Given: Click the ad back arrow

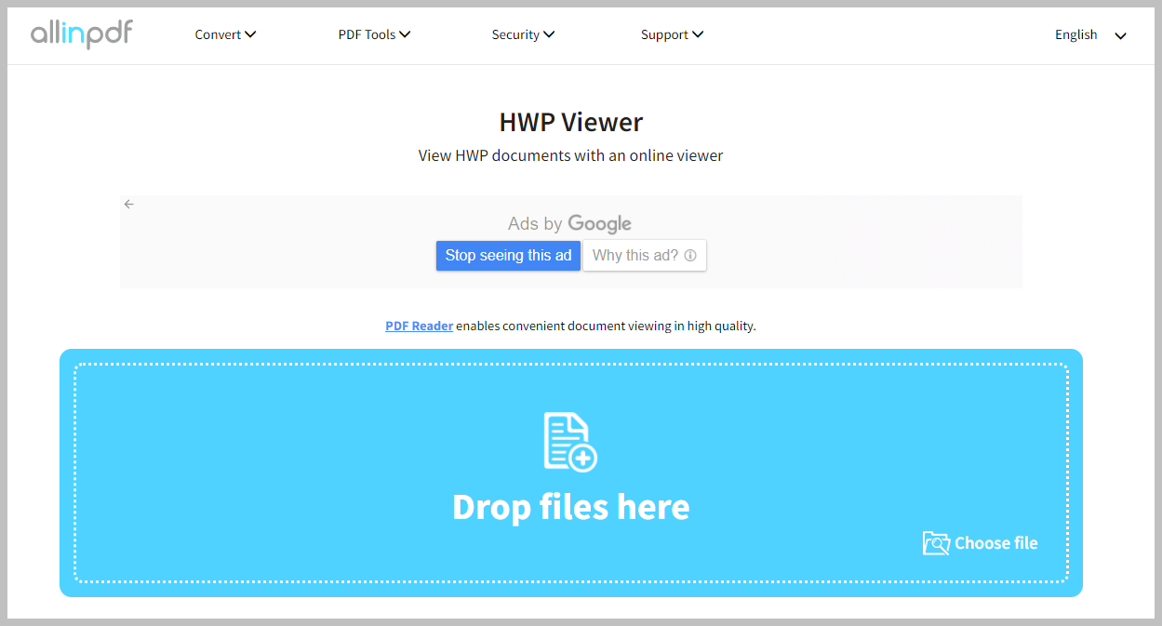Looking at the screenshot, I should [129, 205].
